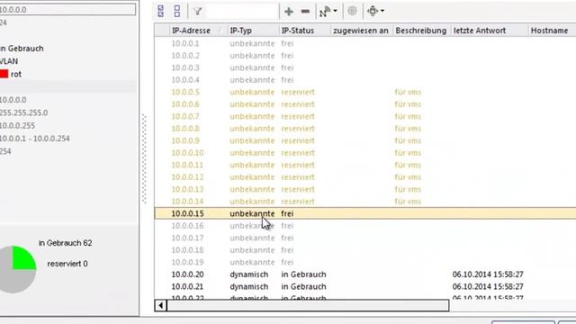Click the greyed-out round settings icon

pos(352,11)
